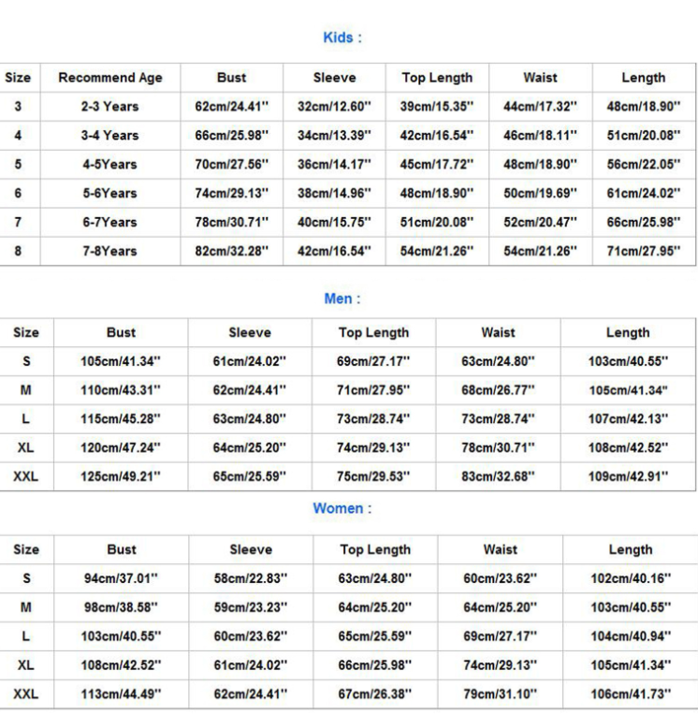Click the Kids table Top Length header

(437, 78)
